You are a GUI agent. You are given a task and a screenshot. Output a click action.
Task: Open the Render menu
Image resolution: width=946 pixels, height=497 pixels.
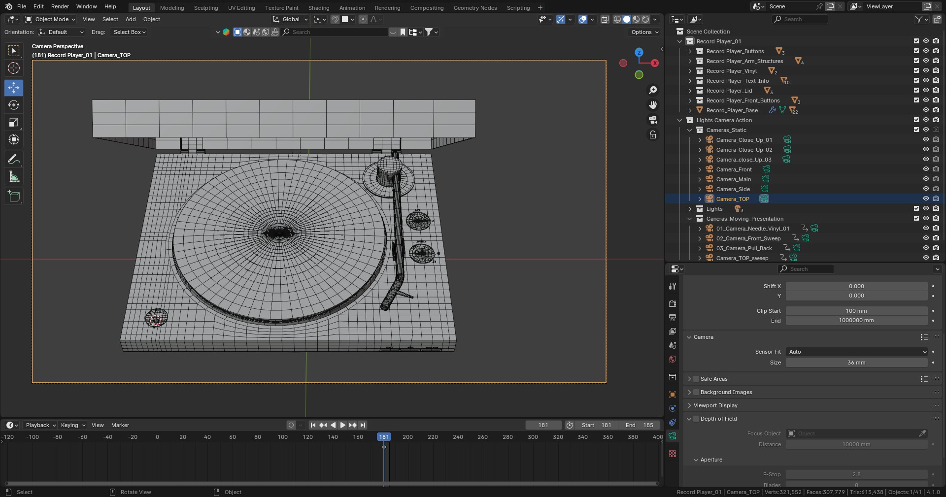pos(60,6)
